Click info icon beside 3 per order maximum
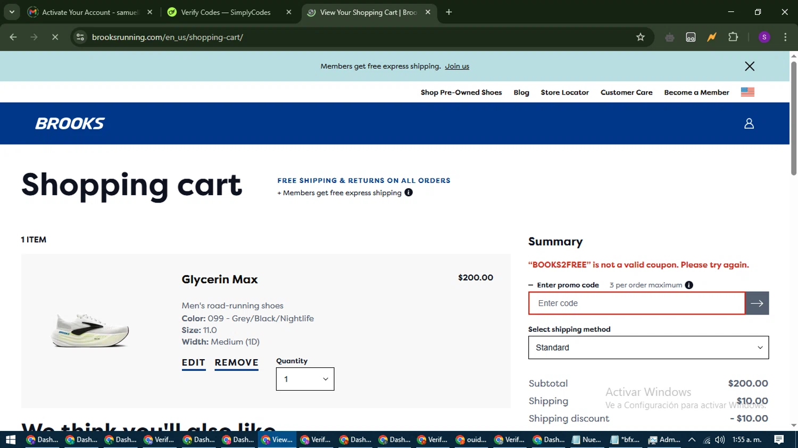 click(x=689, y=285)
